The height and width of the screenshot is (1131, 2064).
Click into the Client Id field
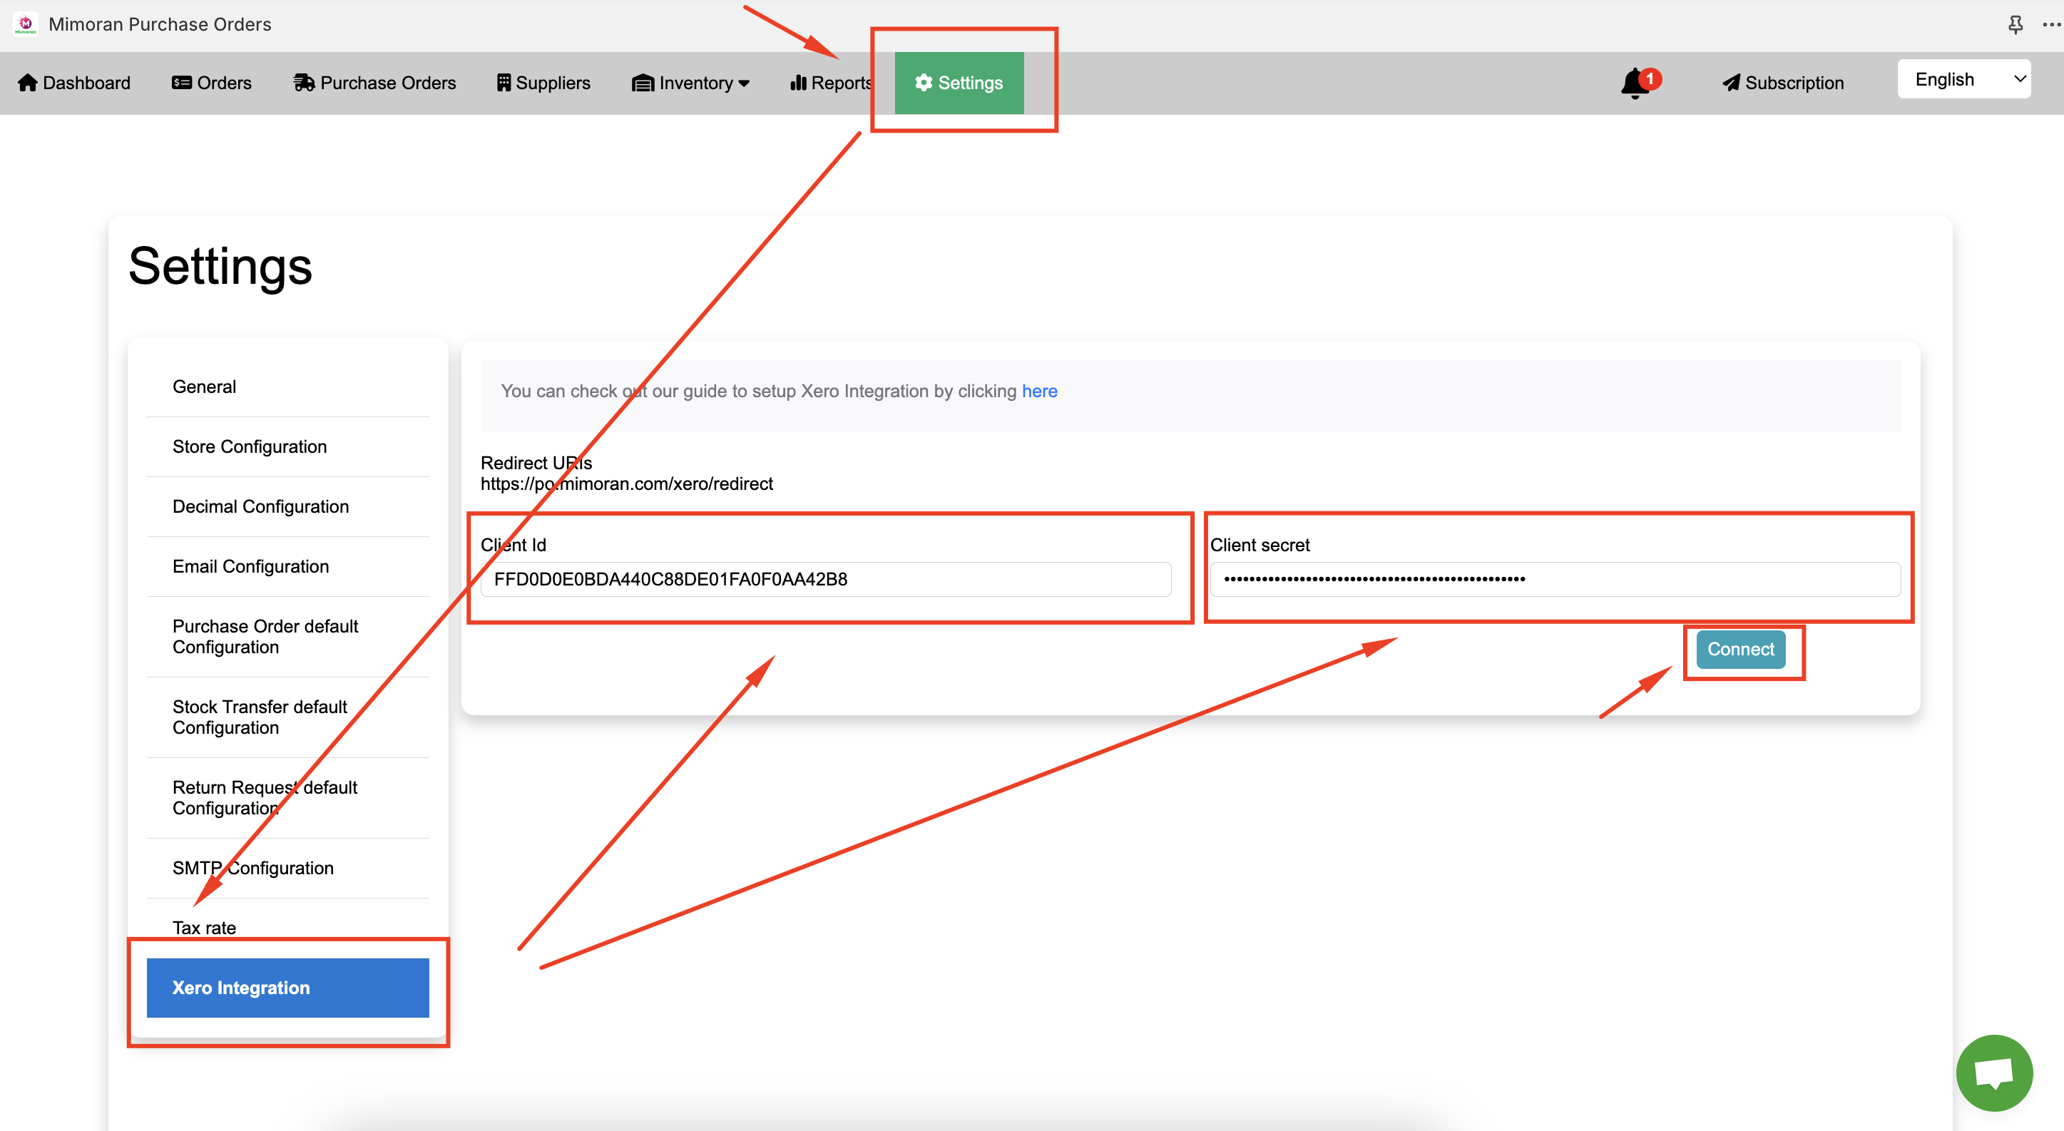pyautogui.click(x=825, y=579)
